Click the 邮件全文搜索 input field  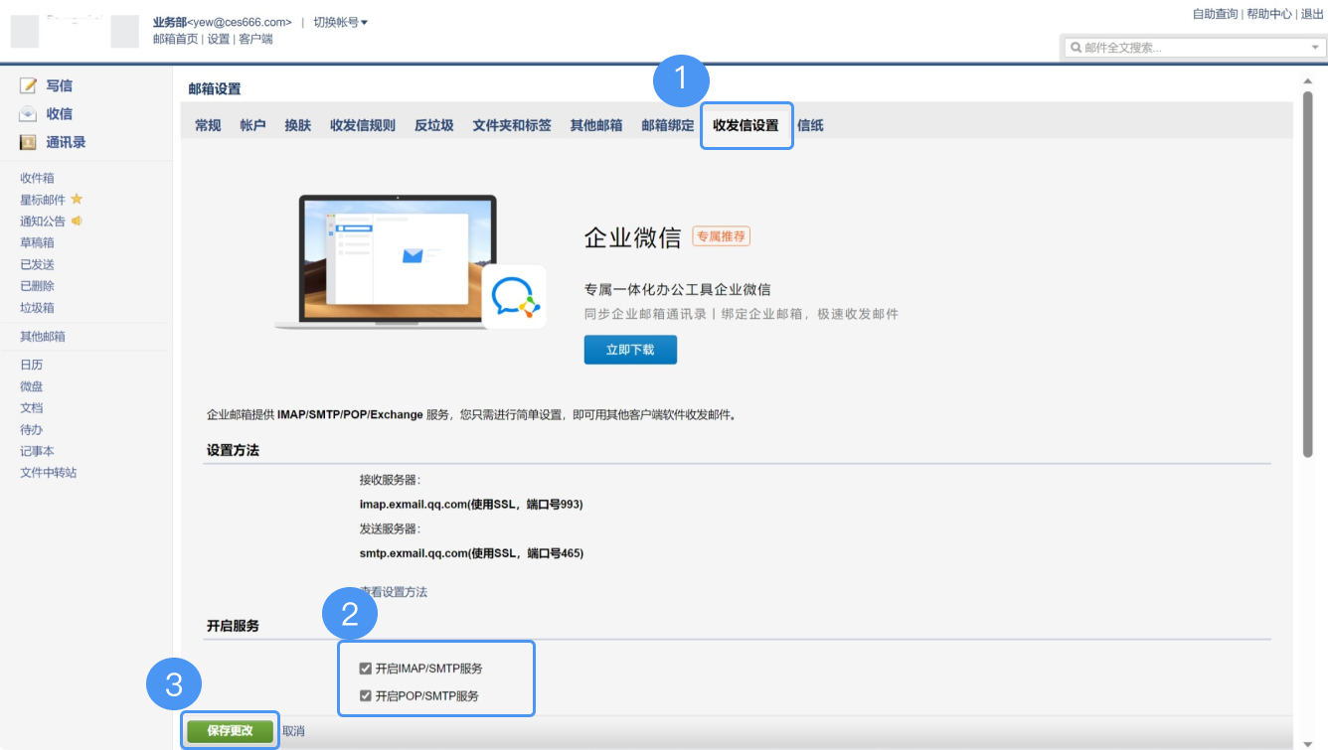[x=1193, y=48]
